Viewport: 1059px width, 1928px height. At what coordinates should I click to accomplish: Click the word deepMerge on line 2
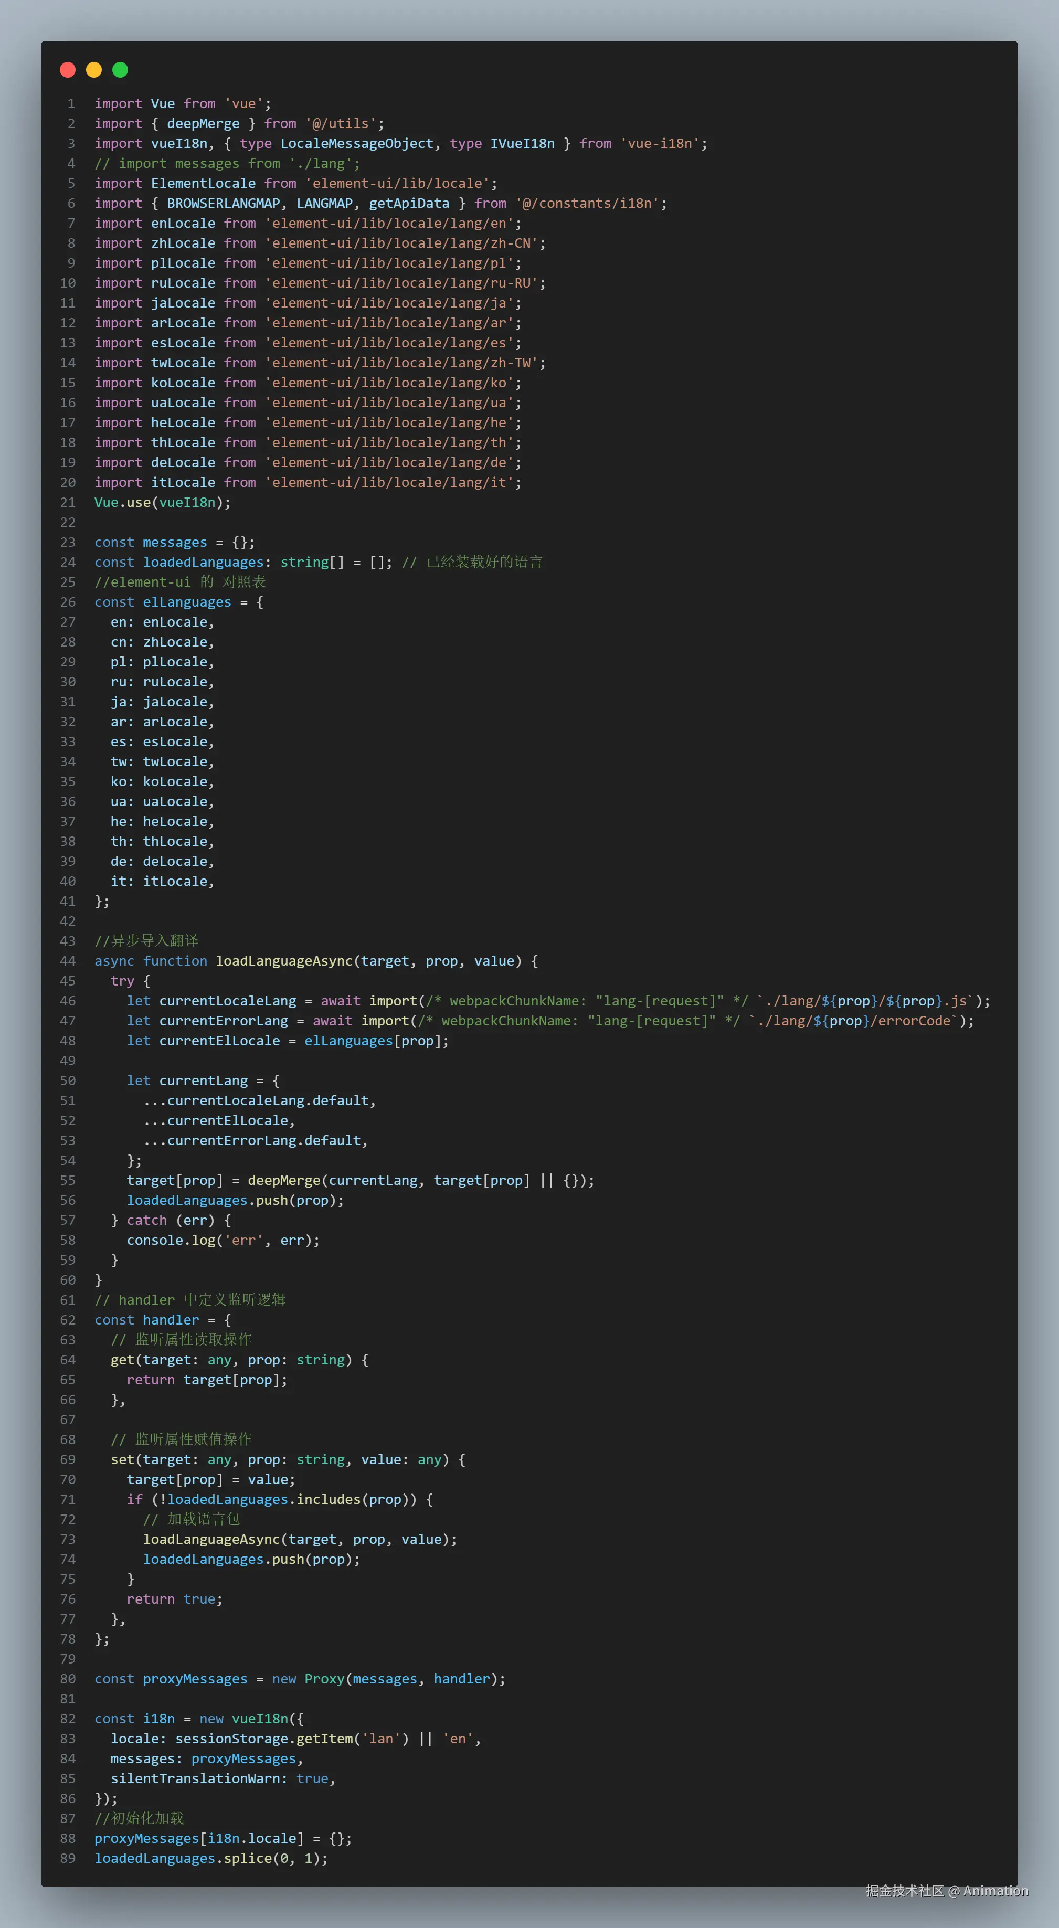[203, 123]
